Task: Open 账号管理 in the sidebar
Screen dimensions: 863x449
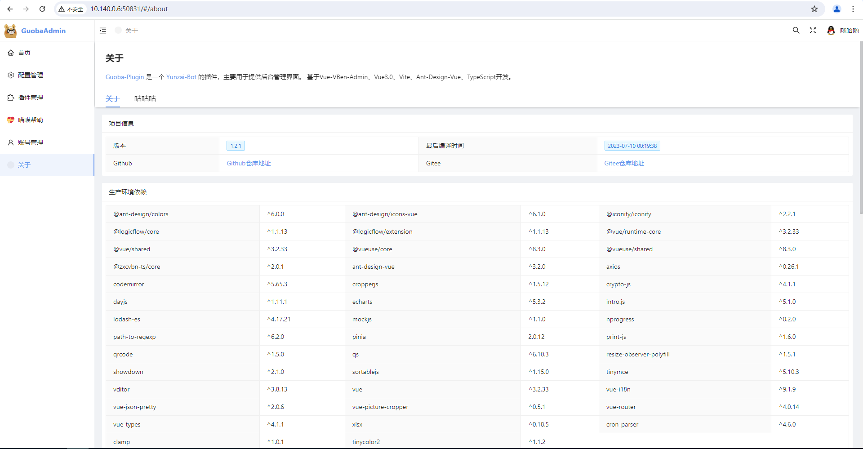Action: pyautogui.click(x=31, y=142)
